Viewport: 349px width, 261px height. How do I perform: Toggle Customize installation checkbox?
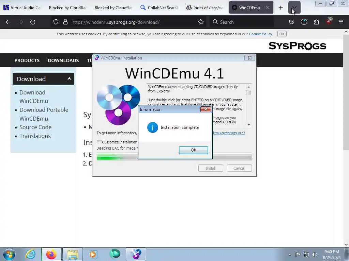[x=99, y=142]
